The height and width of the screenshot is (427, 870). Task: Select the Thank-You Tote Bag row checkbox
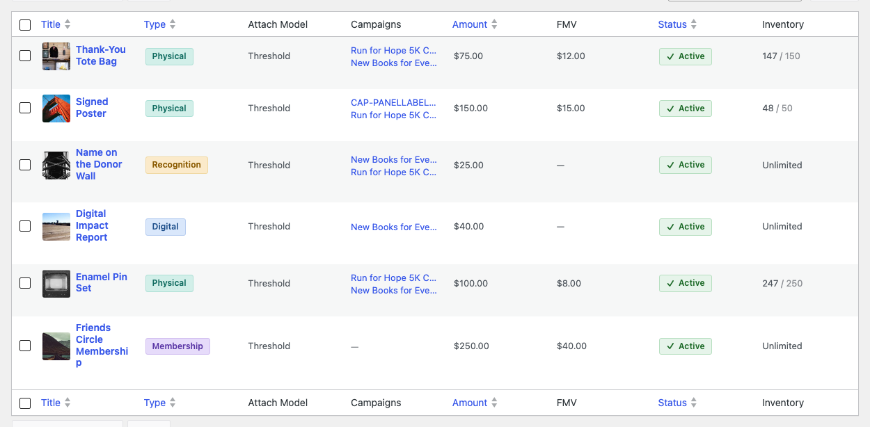click(x=25, y=56)
